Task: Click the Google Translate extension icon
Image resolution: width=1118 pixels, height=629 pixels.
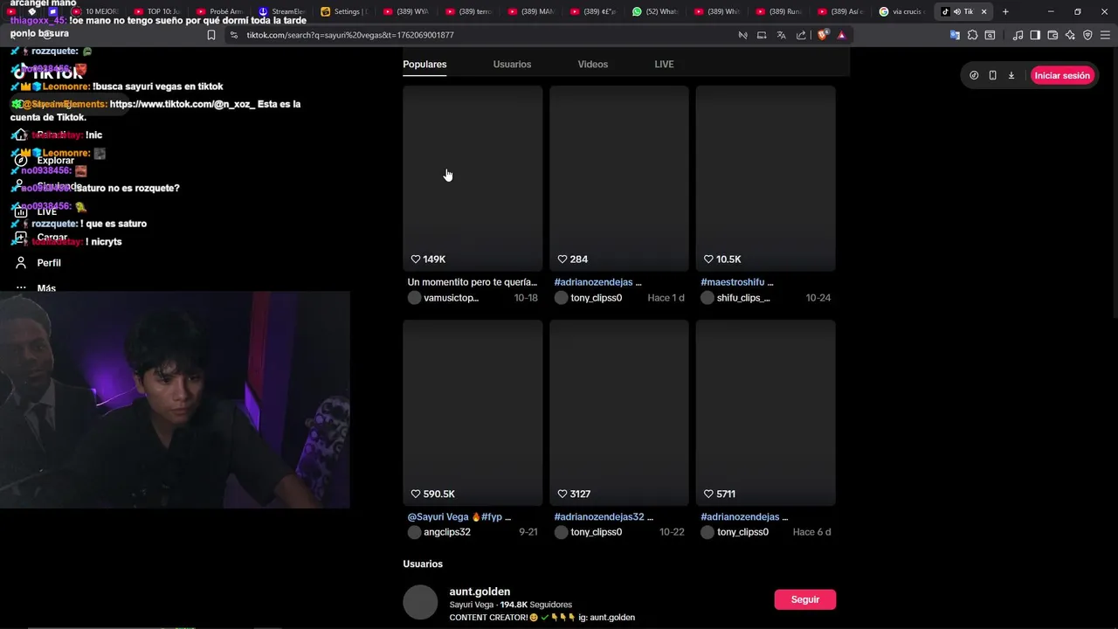Action: point(955,35)
